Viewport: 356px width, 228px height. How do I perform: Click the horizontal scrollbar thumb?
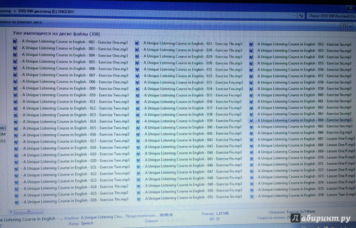pos(28,211)
